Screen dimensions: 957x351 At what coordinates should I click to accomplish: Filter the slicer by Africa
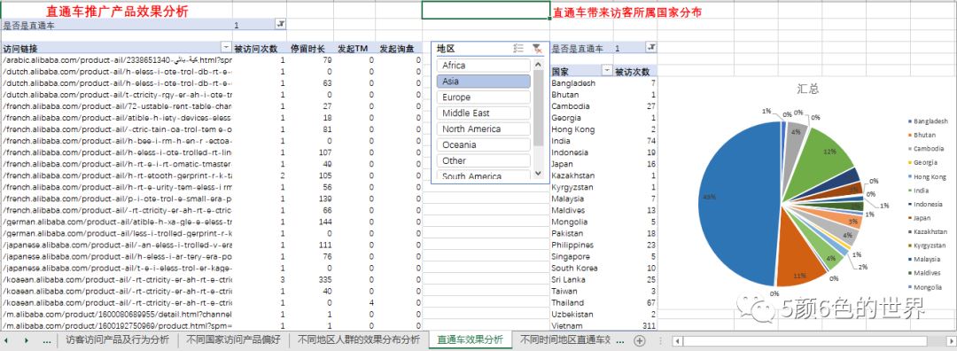484,66
